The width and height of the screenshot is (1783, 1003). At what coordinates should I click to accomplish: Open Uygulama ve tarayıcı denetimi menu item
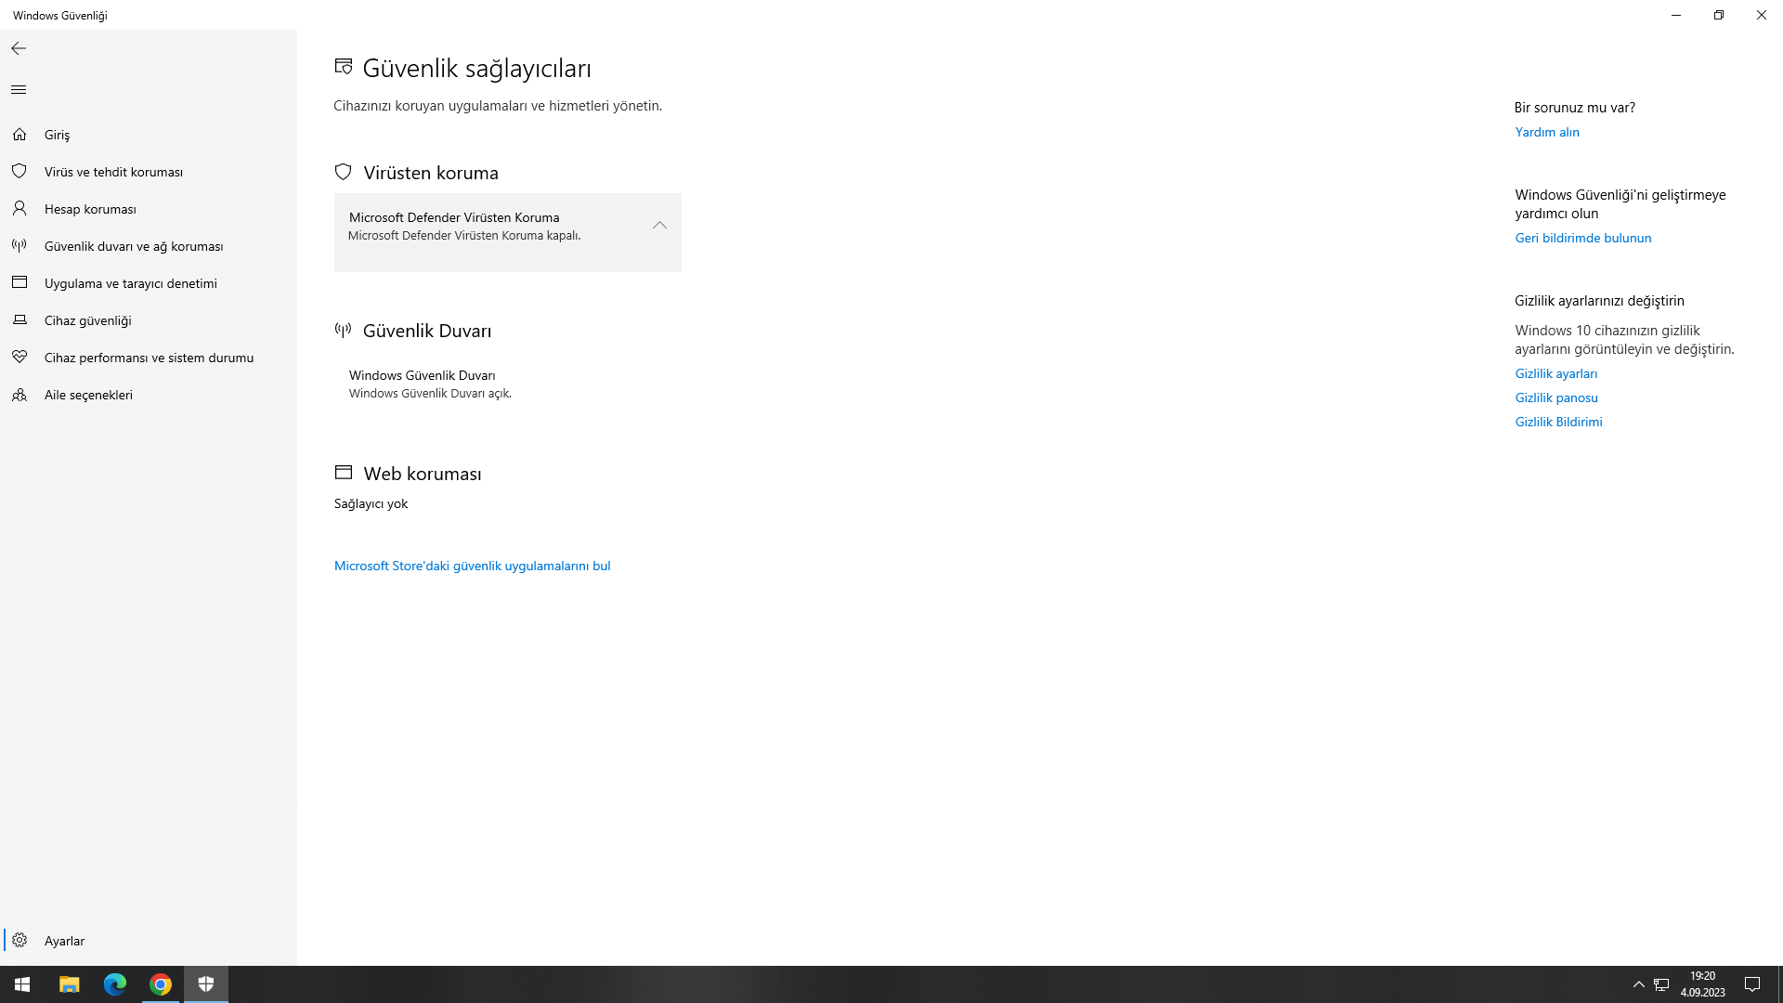(x=130, y=283)
